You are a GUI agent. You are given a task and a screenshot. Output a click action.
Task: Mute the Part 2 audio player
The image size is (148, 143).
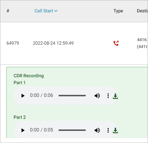click(x=97, y=130)
